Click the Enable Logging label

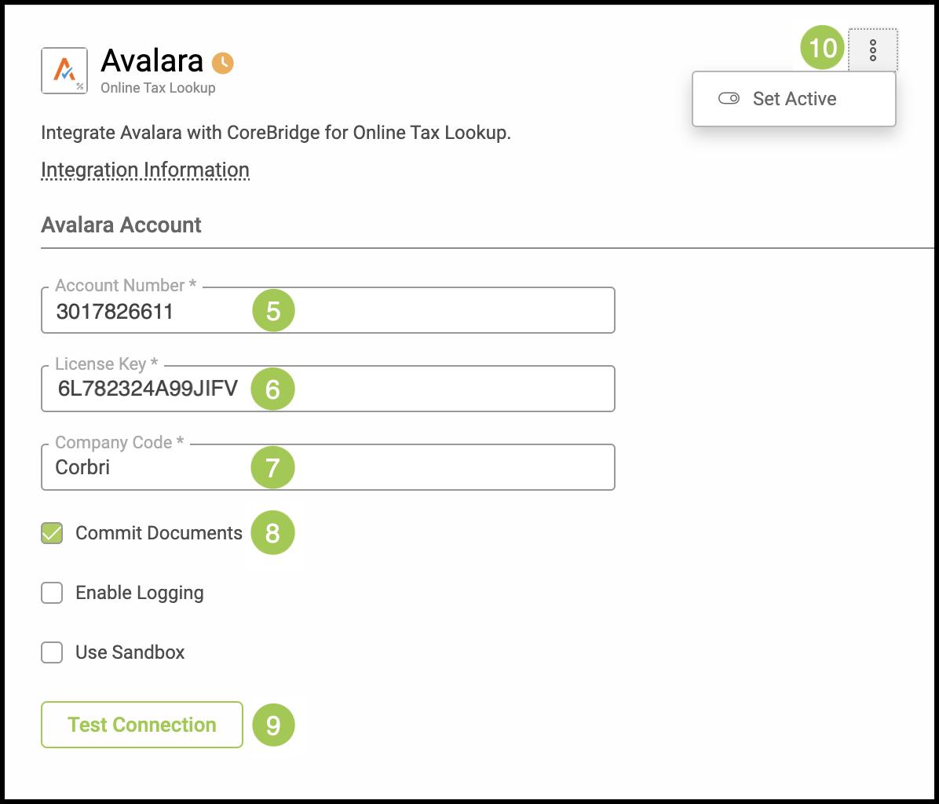[x=140, y=593]
